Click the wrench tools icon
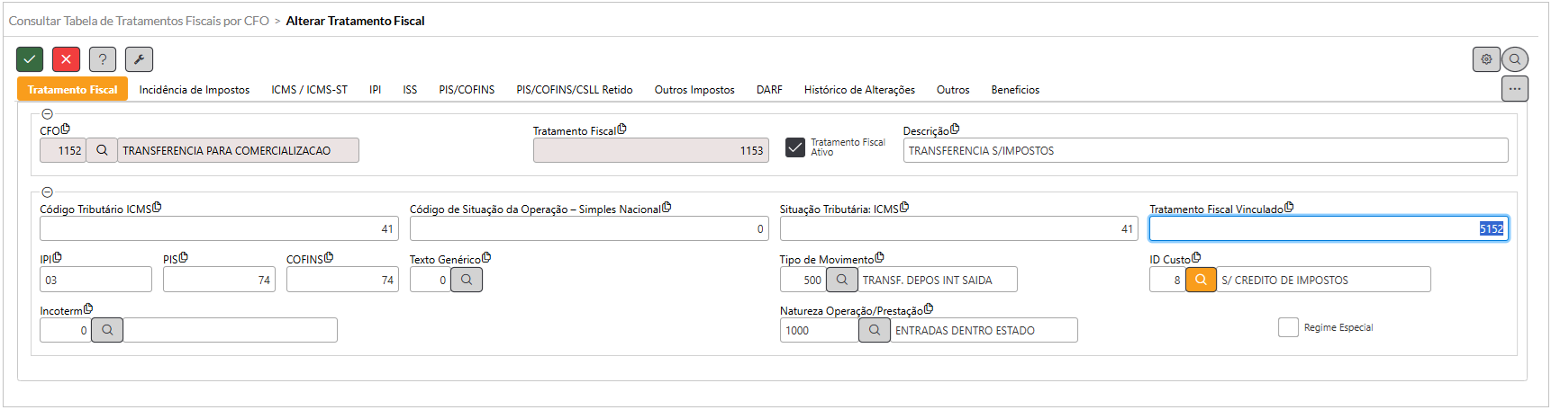The width and height of the screenshot is (1551, 410). pyautogui.click(x=139, y=59)
